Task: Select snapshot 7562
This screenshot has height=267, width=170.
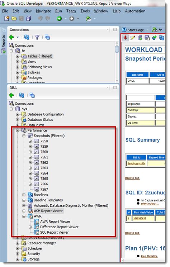Action: click(44, 163)
